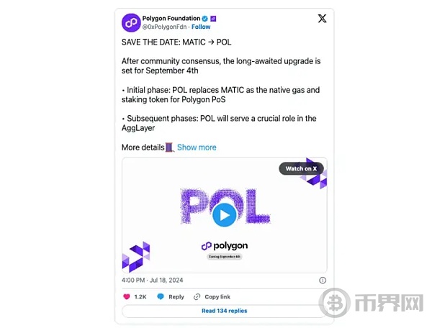Open the @0xPolygonFdn handle
This screenshot has width=432, height=328.
pos(164,27)
